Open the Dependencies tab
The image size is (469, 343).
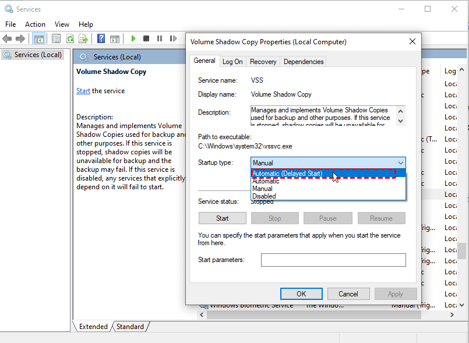click(303, 62)
